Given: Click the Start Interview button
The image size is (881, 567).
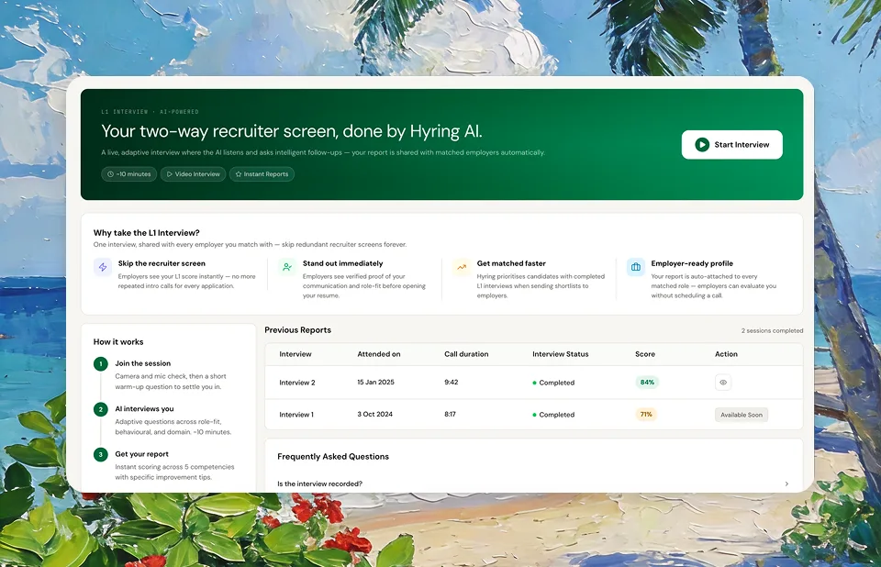Looking at the screenshot, I should pyautogui.click(x=731, y=144).
